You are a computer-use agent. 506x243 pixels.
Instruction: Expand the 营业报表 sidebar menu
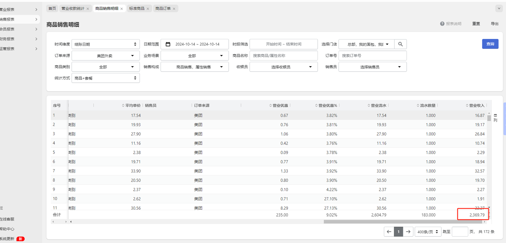coord(19,10)
